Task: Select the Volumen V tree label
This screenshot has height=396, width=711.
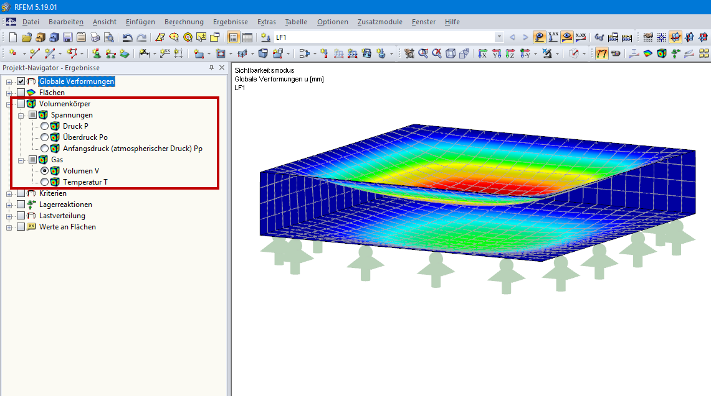Action: (81, 170)
